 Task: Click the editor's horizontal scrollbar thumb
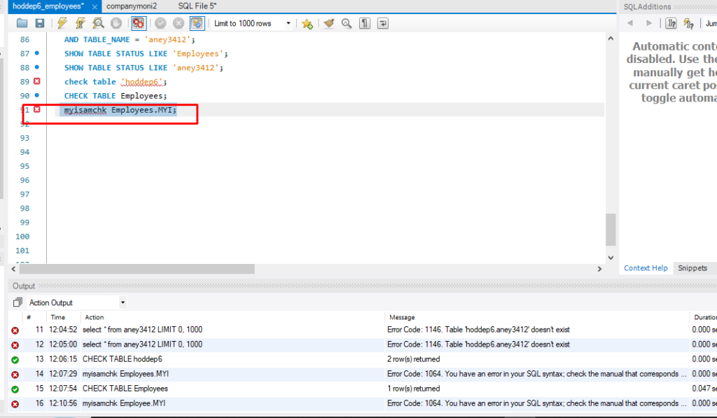[137, 269]
